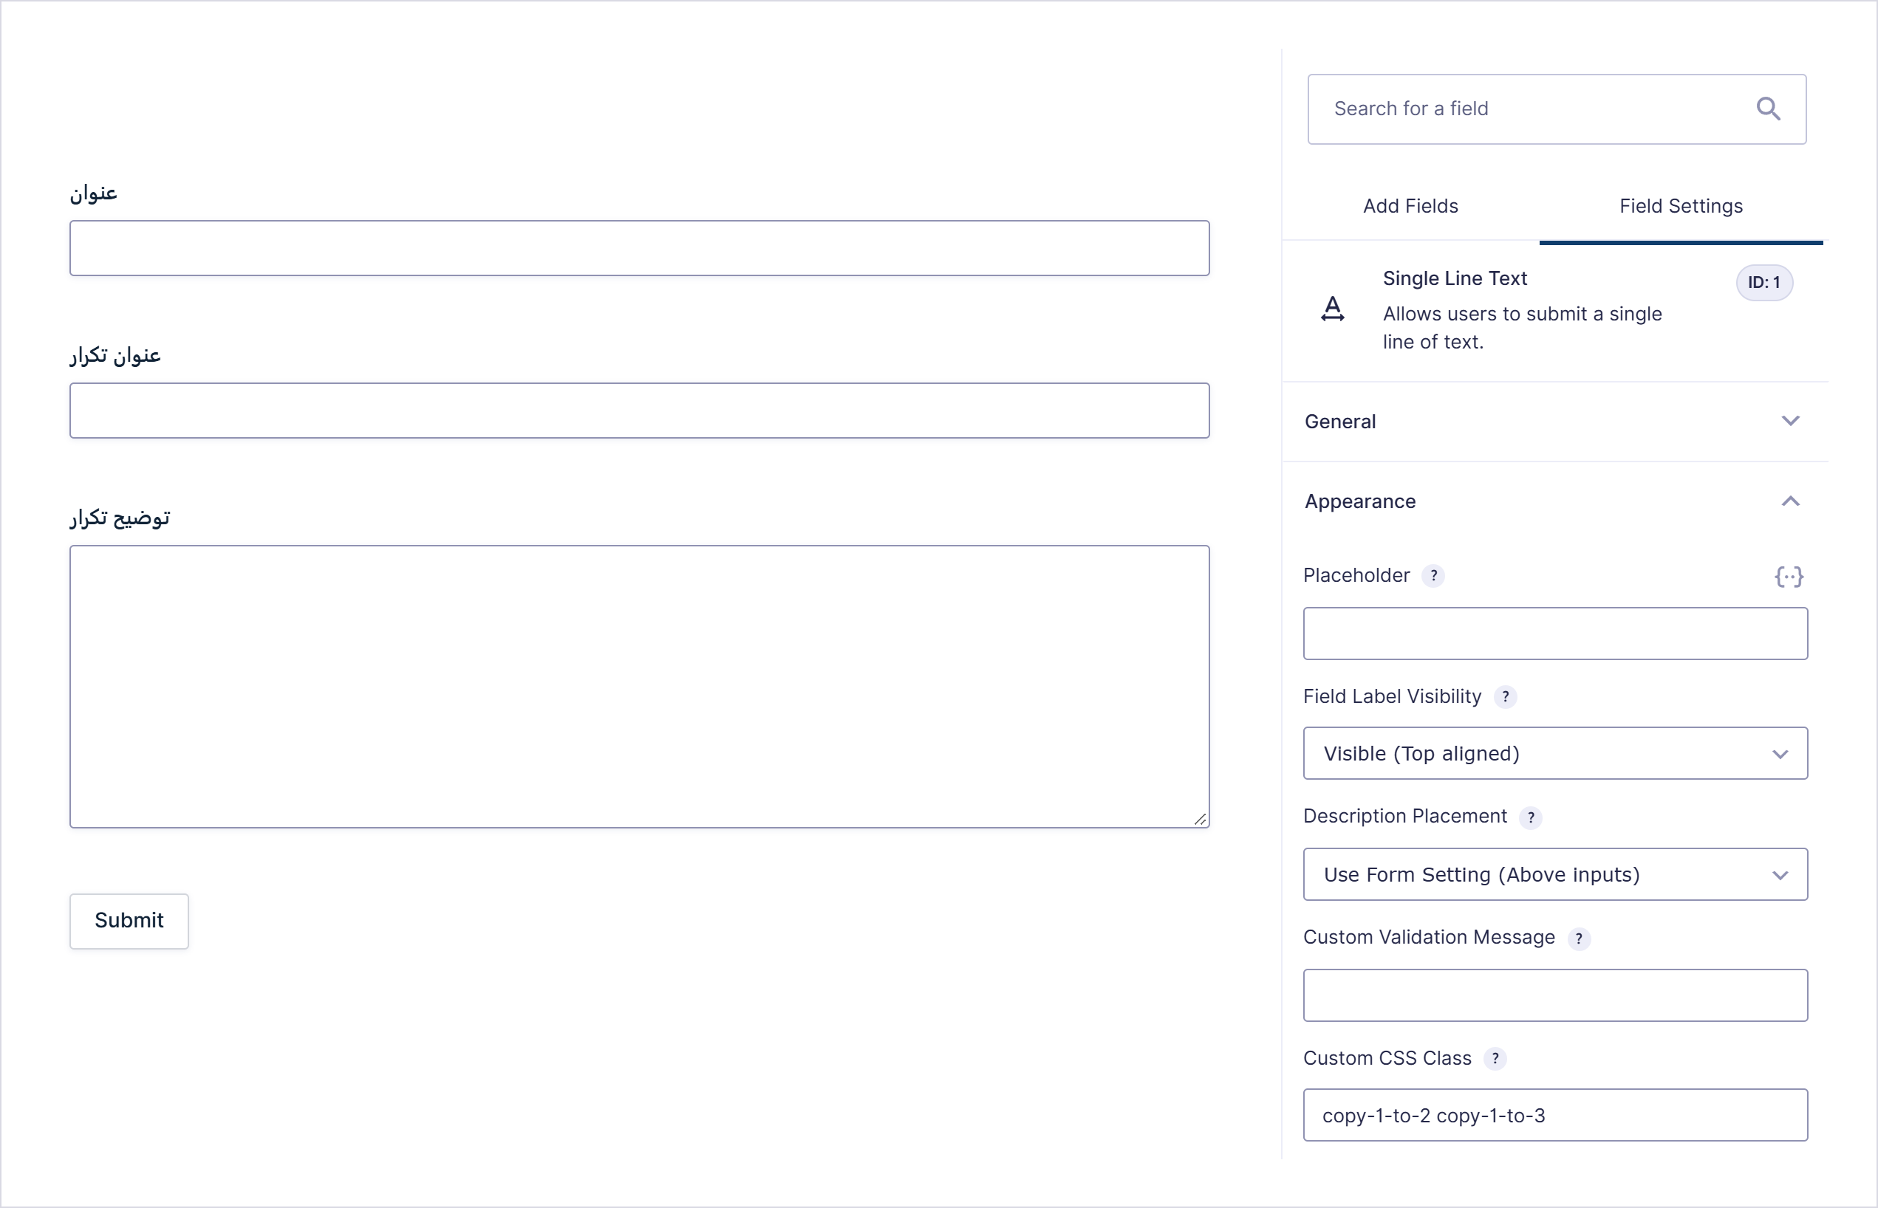Focus the Search for a field box
Image resolution: width=1878 pixels, height=1208 pixels.
[x=1556, y=109]
